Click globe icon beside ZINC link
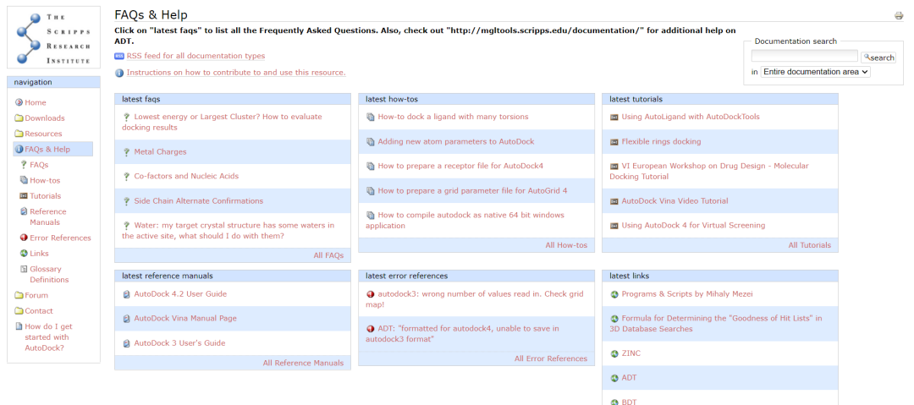 click(x=614, y=353)
